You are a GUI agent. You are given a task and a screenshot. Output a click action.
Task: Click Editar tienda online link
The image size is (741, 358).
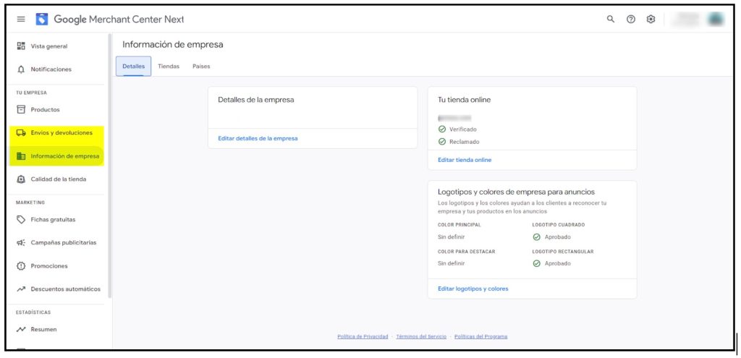point(465,160)
